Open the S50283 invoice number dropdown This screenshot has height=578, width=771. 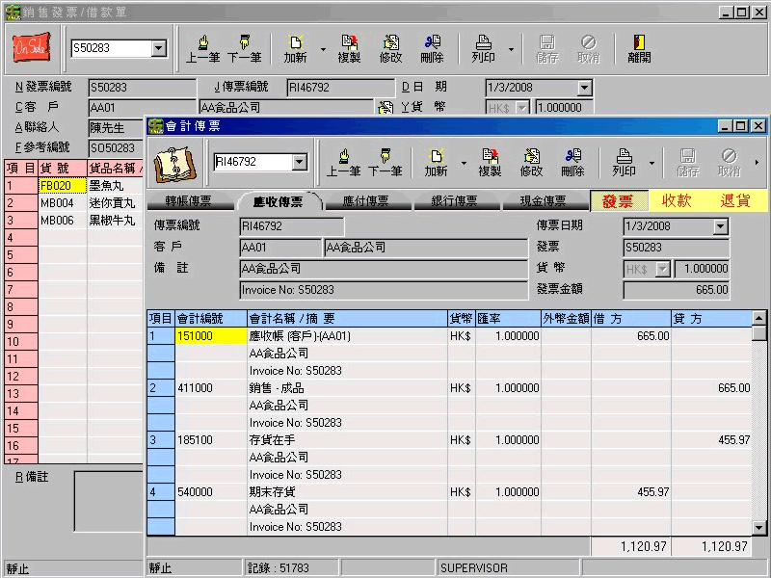click(x=159, y=48)
